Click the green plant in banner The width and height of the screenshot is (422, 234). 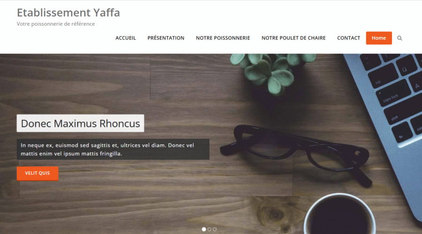[272, 71]
